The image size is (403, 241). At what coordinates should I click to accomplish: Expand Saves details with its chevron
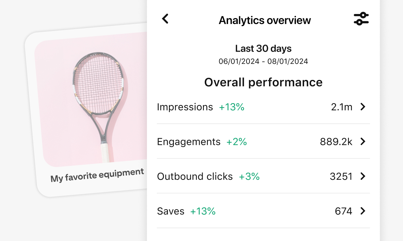pyautogui.click(x=363, y=211)
